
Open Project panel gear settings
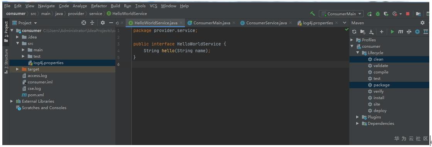(x=102, y=23)
